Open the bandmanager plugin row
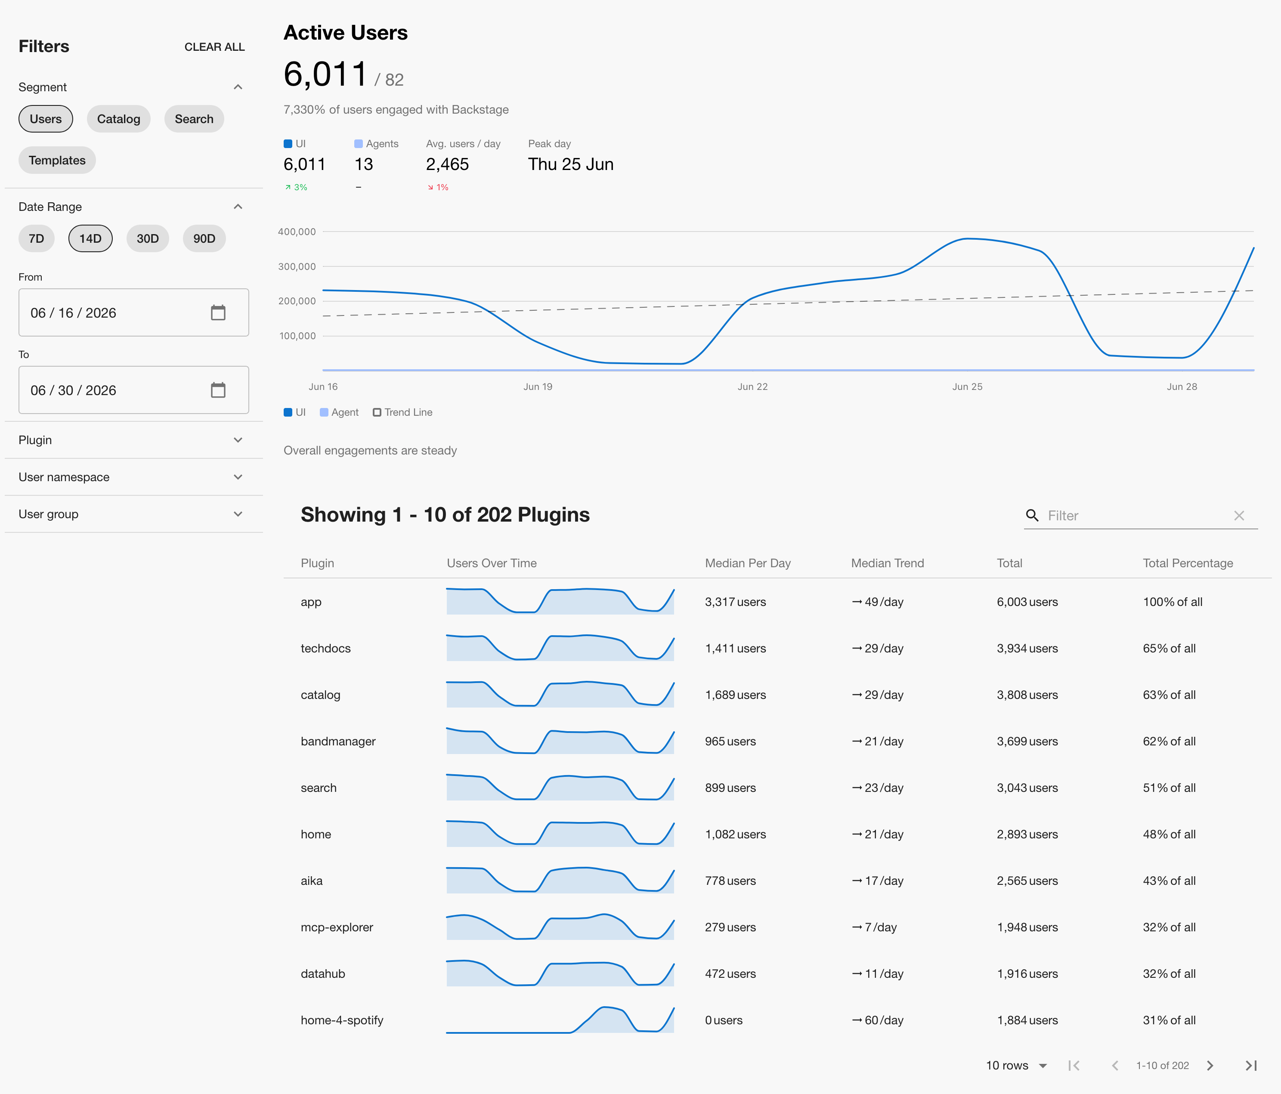The width and height of the screenshot is (1281, 1094). pyautogui.click(x=777, y=741)
